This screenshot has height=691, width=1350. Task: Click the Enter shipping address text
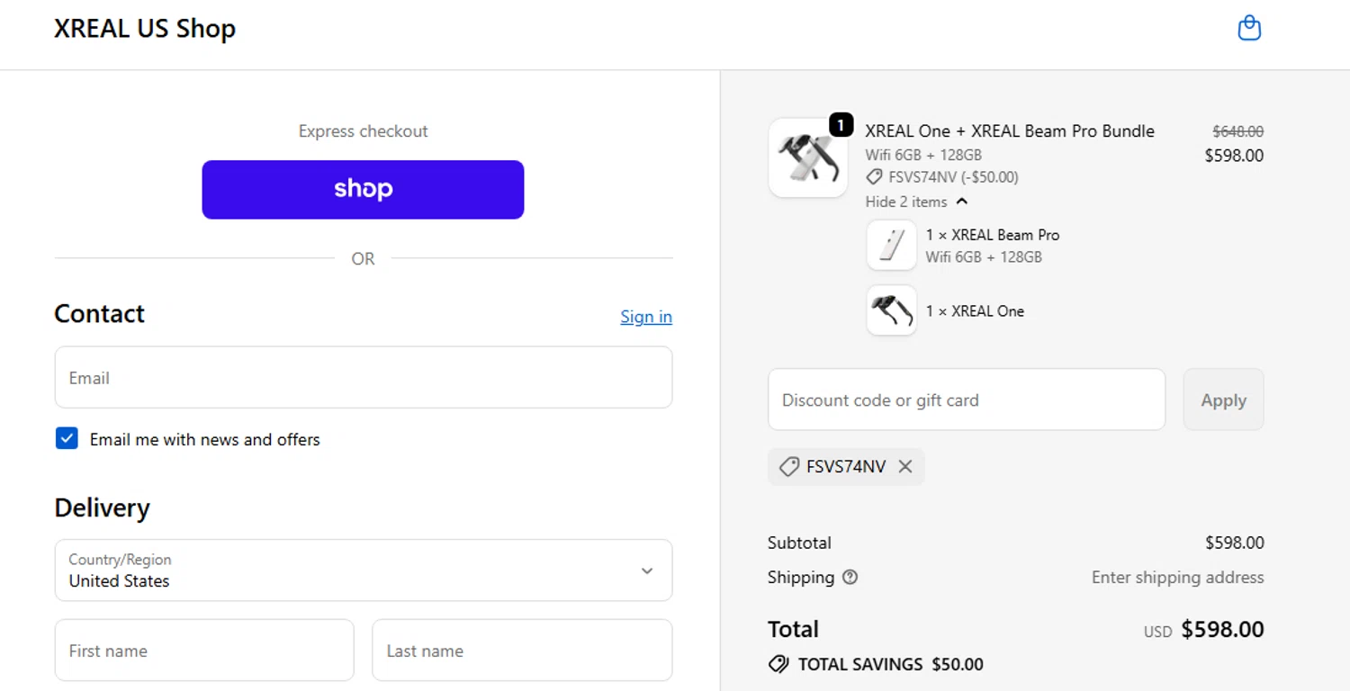[x=1177, y=578]
